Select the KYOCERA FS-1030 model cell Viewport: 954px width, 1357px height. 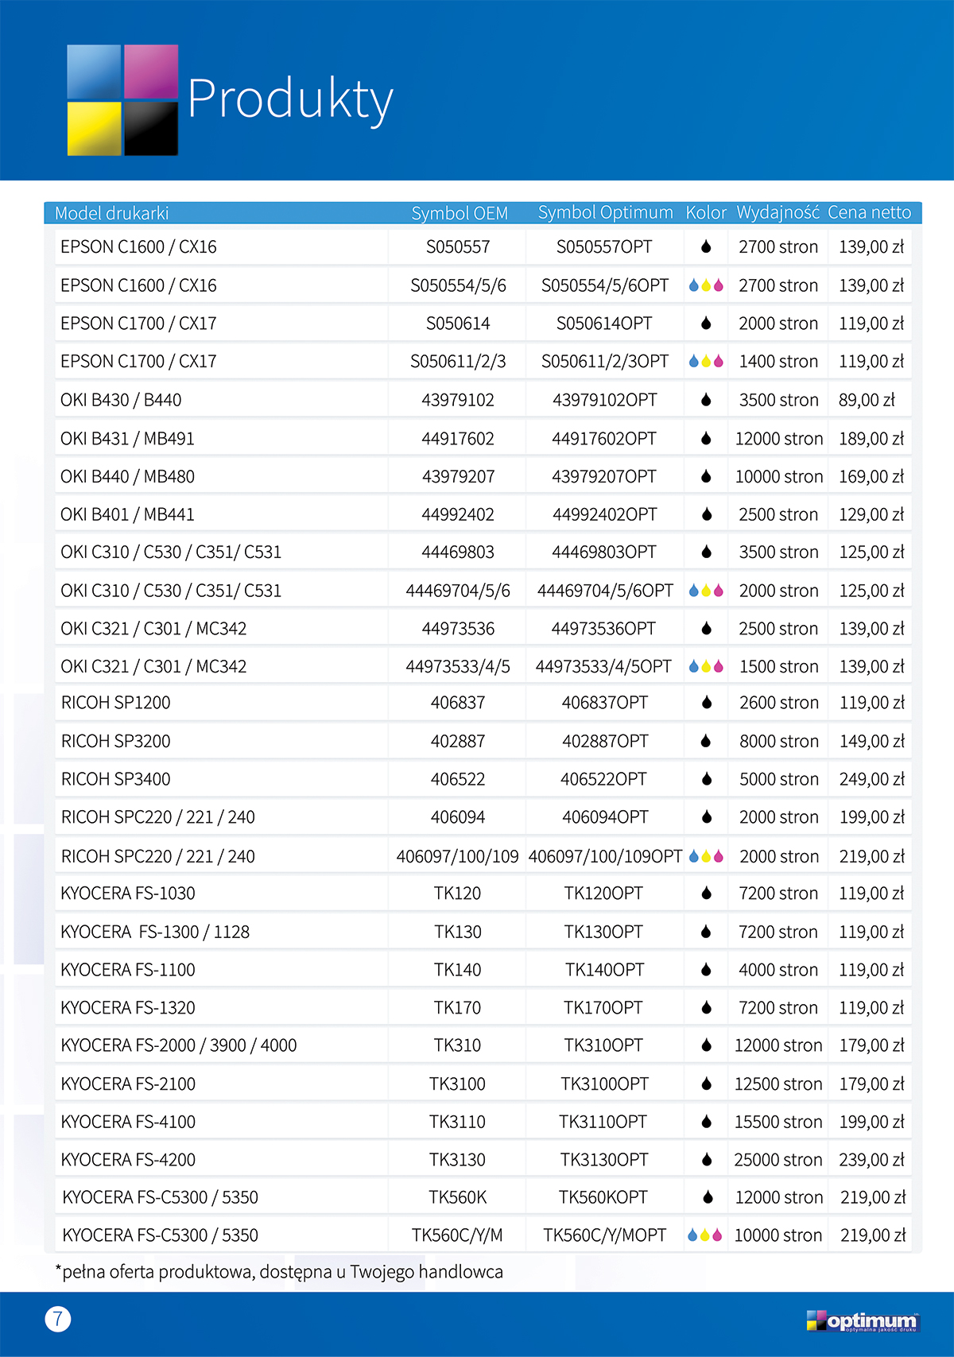[221, 894]
